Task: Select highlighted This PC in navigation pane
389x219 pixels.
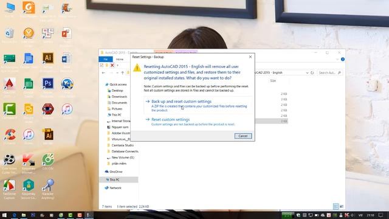Action: pyautogui.click(x=119, y=179)
